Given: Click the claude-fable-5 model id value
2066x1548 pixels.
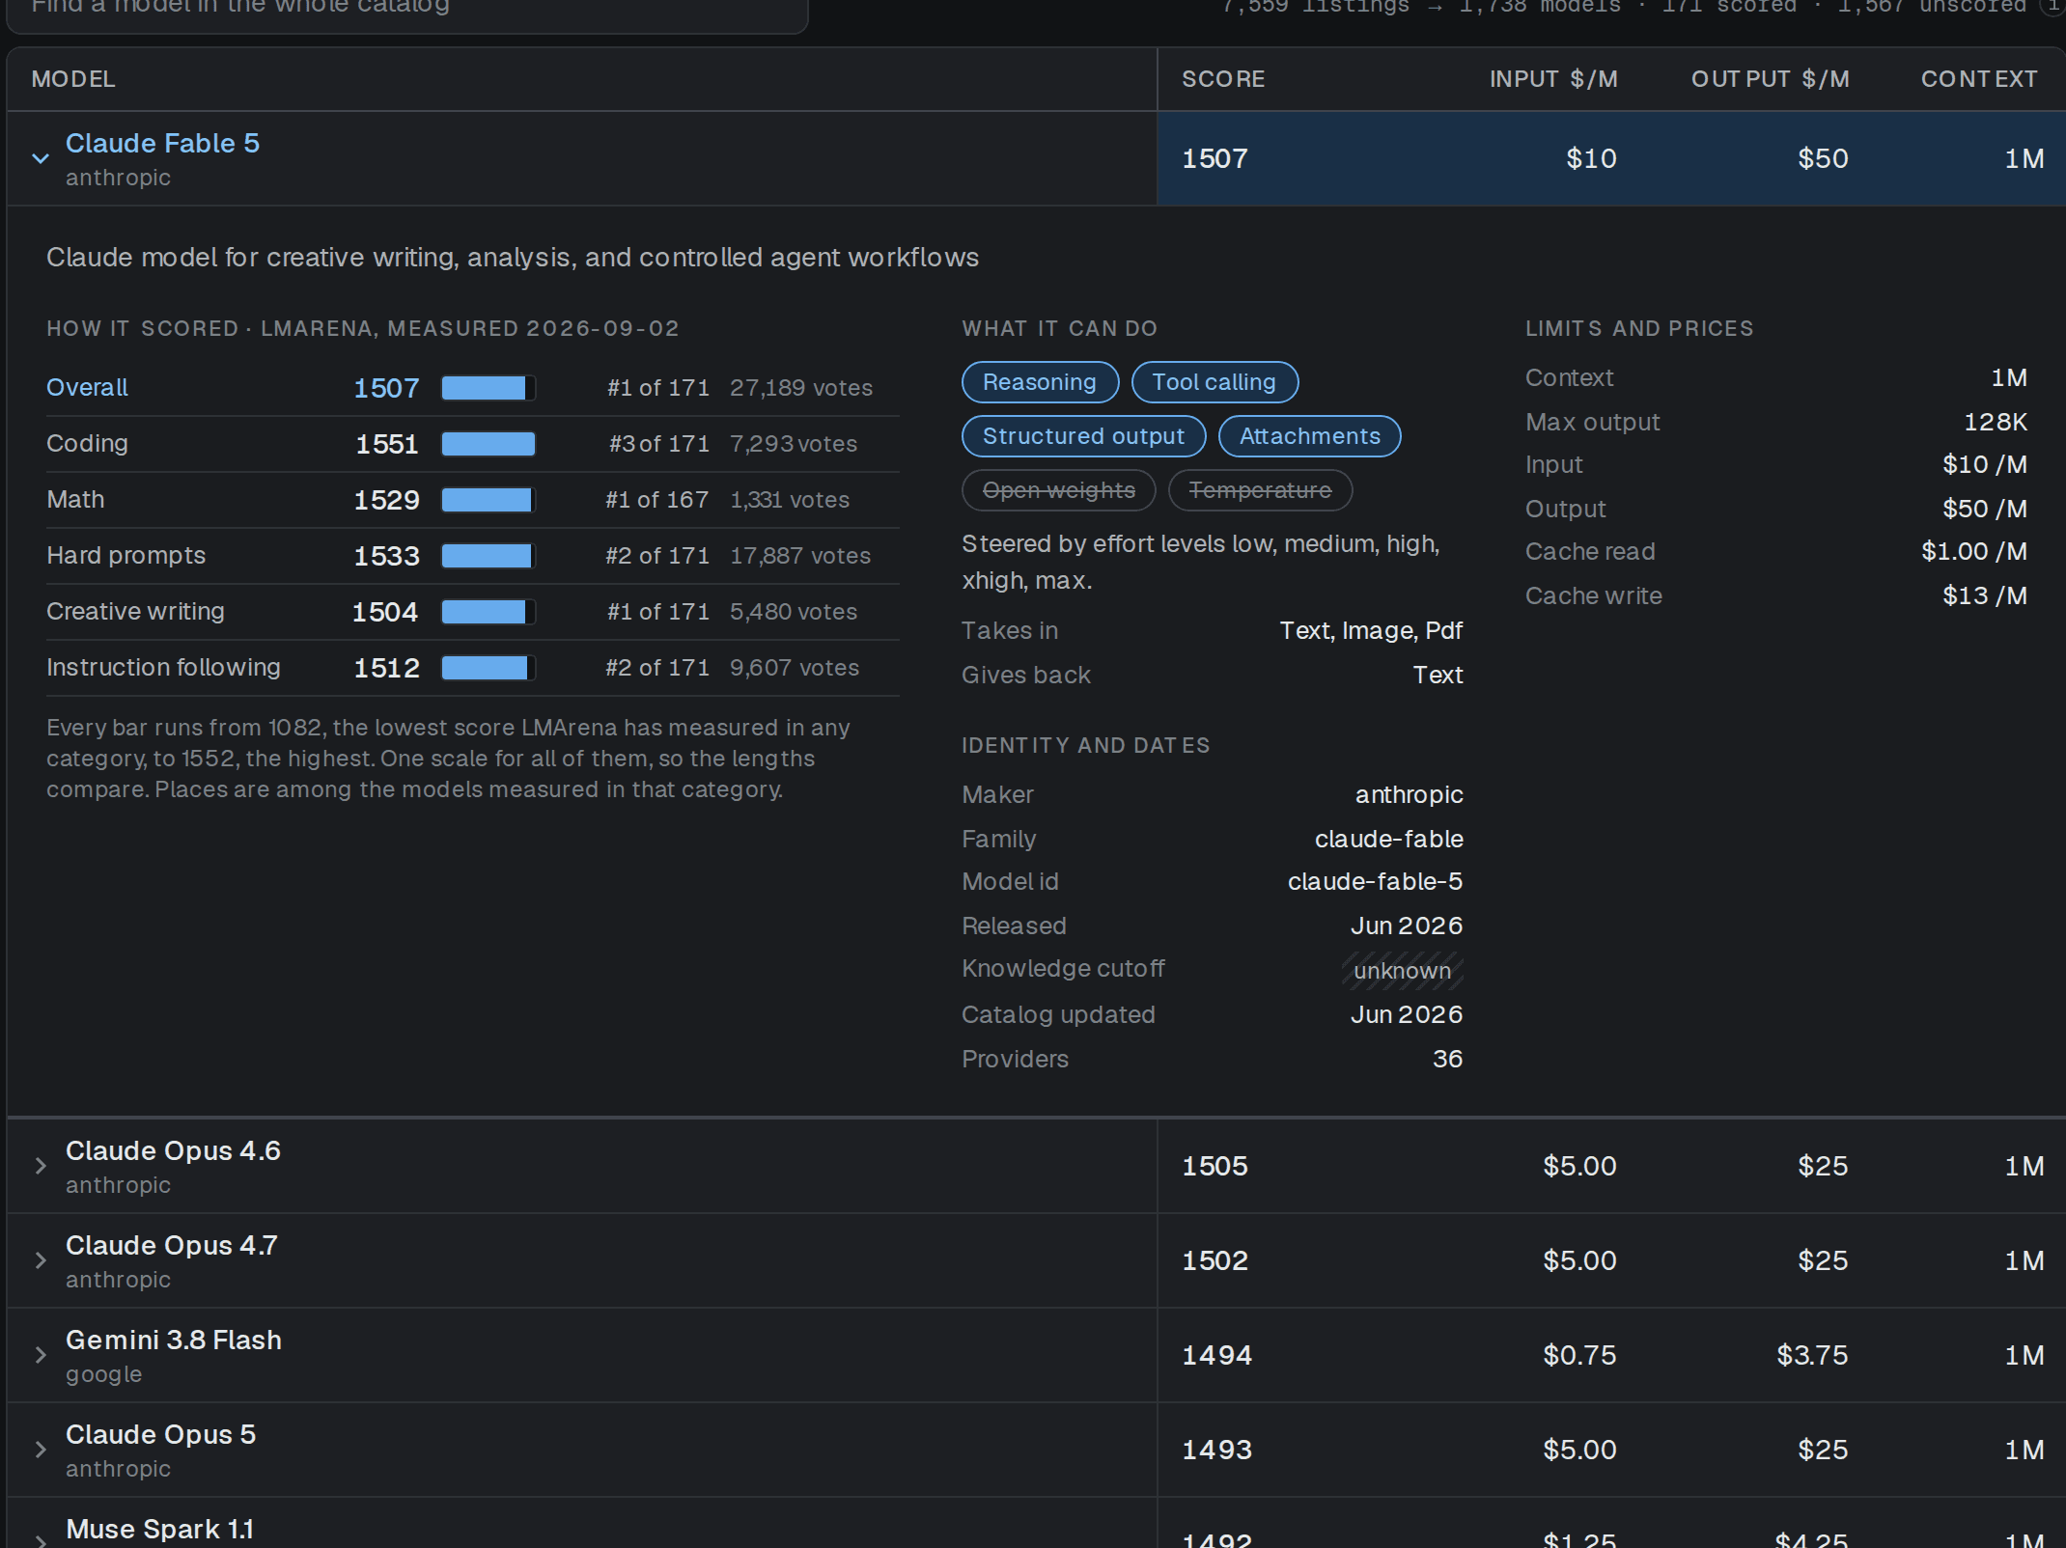Looking at the screenshot, I should [1375, 882].
